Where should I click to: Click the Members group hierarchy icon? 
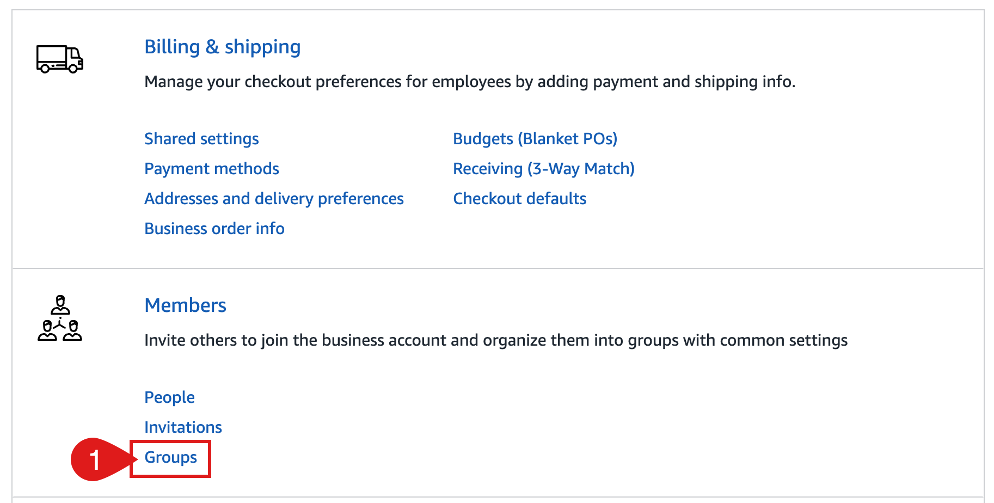coord(60,318)
